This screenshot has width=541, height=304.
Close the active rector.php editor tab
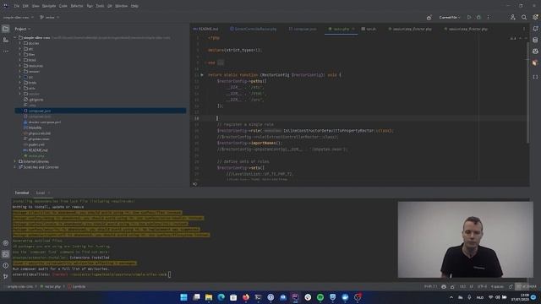[353, 29]
